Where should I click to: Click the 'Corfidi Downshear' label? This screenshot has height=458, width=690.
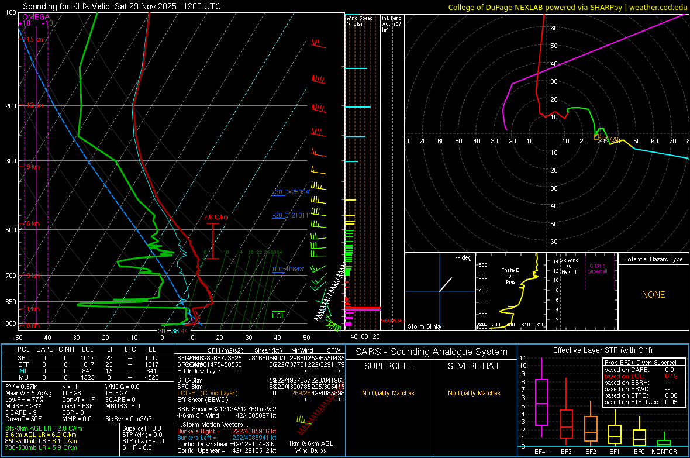tap(204, 444)
